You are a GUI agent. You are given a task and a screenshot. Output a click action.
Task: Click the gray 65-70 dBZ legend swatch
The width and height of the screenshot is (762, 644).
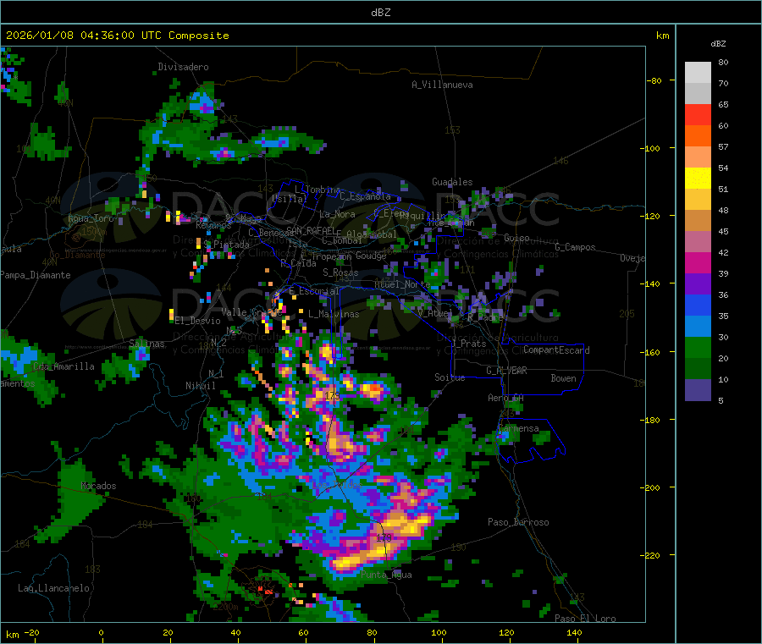point(698,94)
